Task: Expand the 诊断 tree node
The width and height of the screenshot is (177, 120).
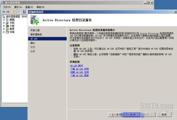Action: pyautogui.click(x=4, y=26)
